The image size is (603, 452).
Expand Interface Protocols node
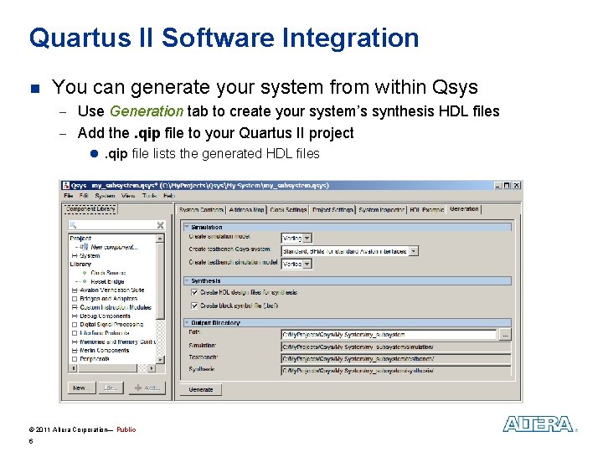tap(75, 333)
